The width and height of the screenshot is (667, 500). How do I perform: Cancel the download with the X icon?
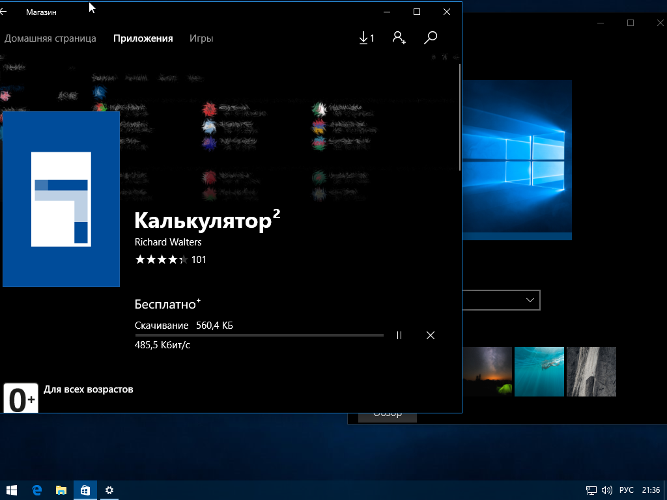[430, 335]
